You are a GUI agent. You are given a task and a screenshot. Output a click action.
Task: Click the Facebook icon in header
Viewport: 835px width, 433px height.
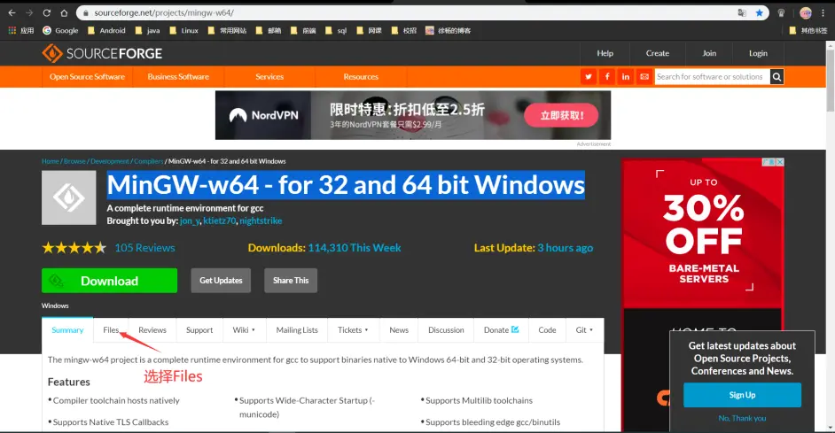607,77
